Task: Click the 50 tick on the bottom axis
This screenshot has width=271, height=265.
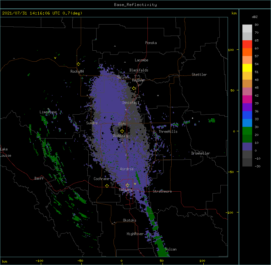Action: [x=162, y=261]
